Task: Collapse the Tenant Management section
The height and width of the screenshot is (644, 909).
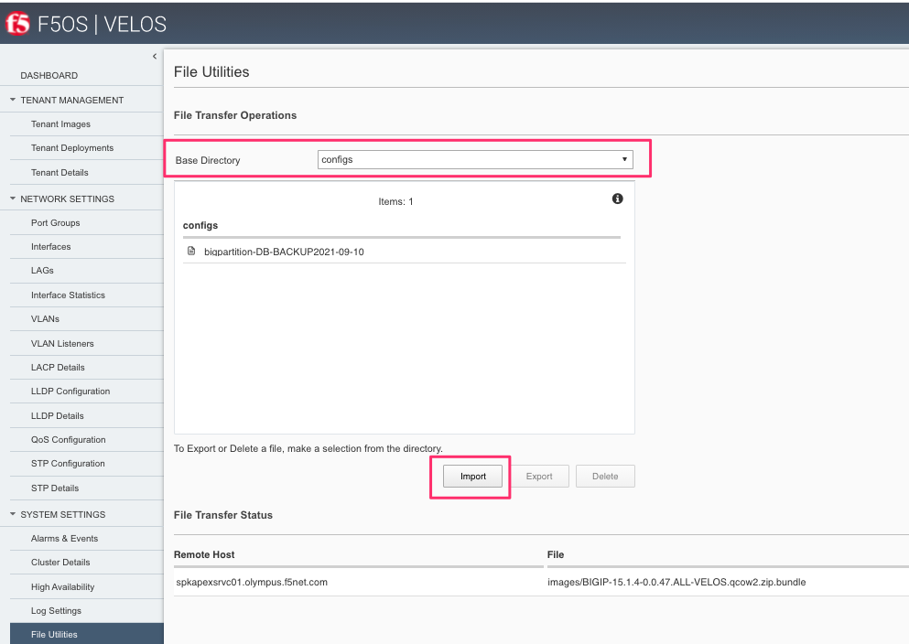Action: [x=13, y=100]
